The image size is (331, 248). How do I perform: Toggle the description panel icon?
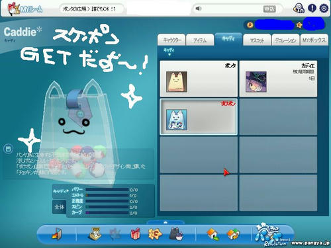point(8,149)
